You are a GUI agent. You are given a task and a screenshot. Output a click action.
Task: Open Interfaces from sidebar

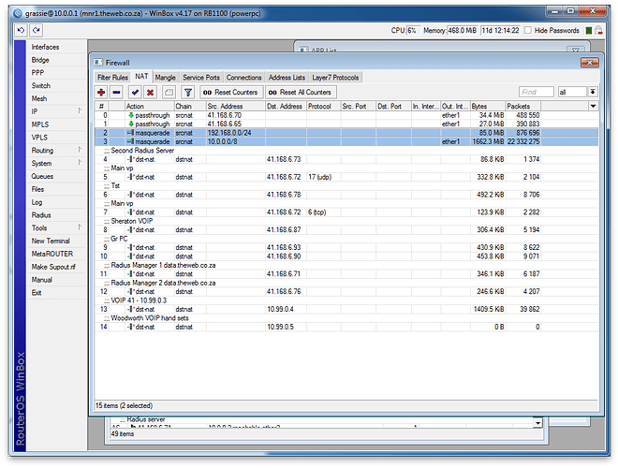56,47
